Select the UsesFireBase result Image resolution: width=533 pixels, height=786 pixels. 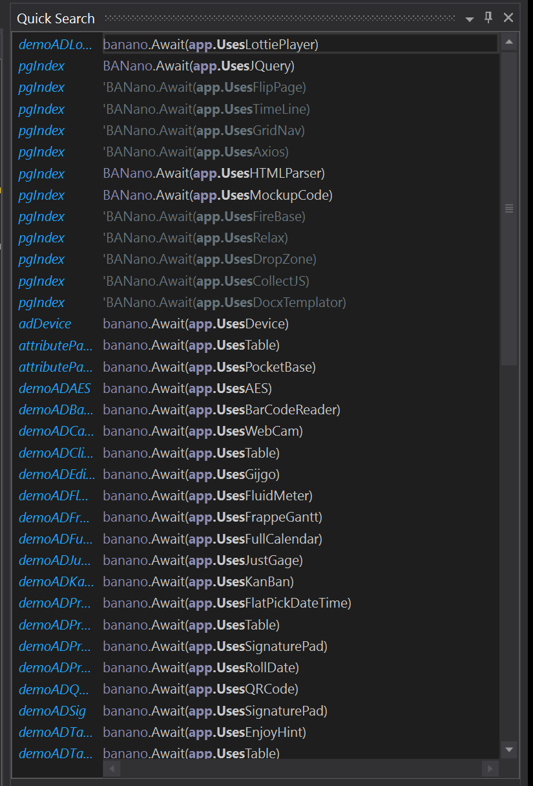[204, 217]
